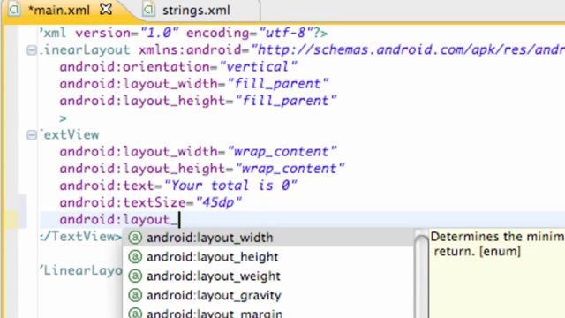565x318 pixels.
Task: Click the "wrap_content" value of TextView layout_height
Action: [290, 169]
